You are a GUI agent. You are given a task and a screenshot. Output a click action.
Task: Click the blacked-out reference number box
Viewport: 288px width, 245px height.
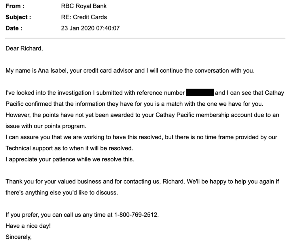[200, 93]
